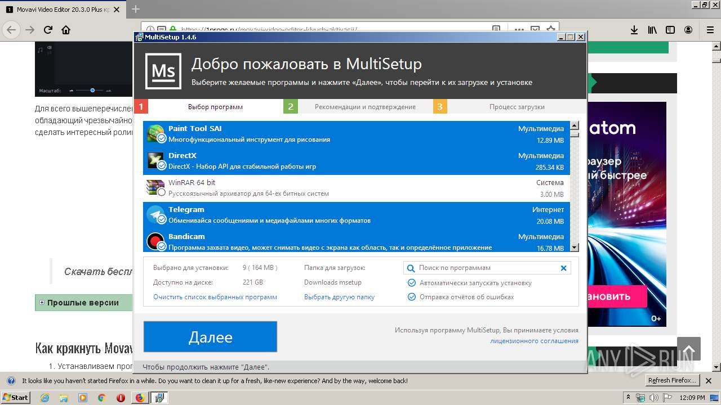This screenshot has width=721, height=405.
Task: Click Refresh Firefox button
Action: point(673,380)
